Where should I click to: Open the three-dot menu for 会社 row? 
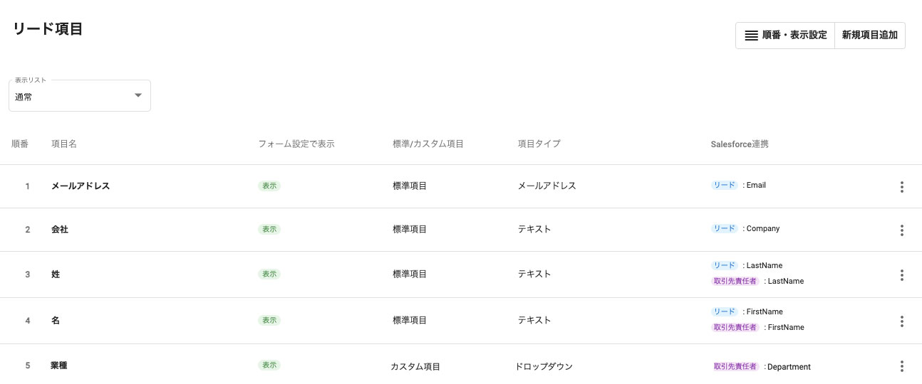[x=901, y=230]
